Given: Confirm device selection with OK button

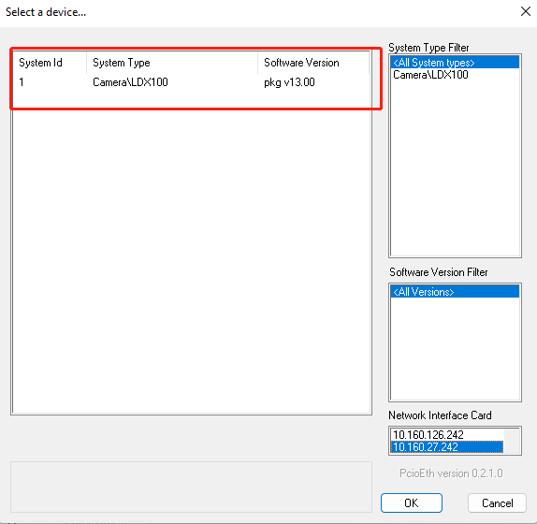Looking at the screenshot, I should (412, 502).
